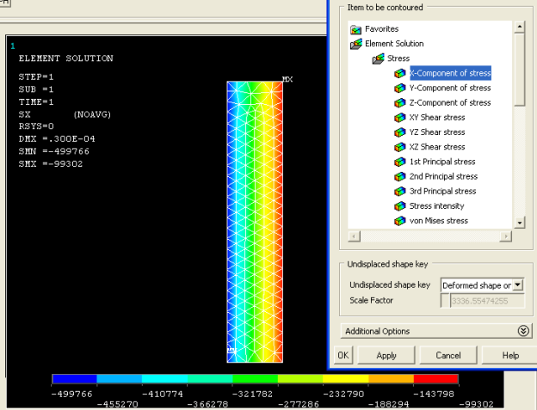
Task: Click the Stress folder icon
Action: point(378,58)
